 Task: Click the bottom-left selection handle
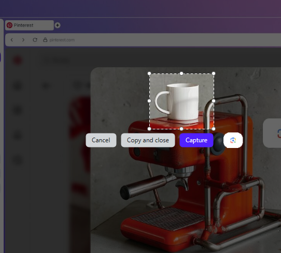click(149, 129)
